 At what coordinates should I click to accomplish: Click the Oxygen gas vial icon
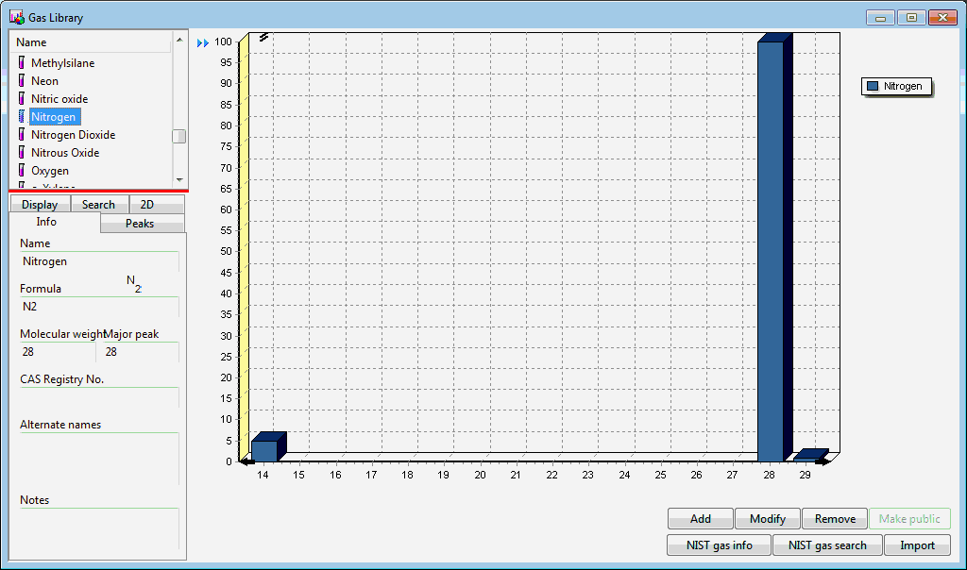(x=21, y=171)
